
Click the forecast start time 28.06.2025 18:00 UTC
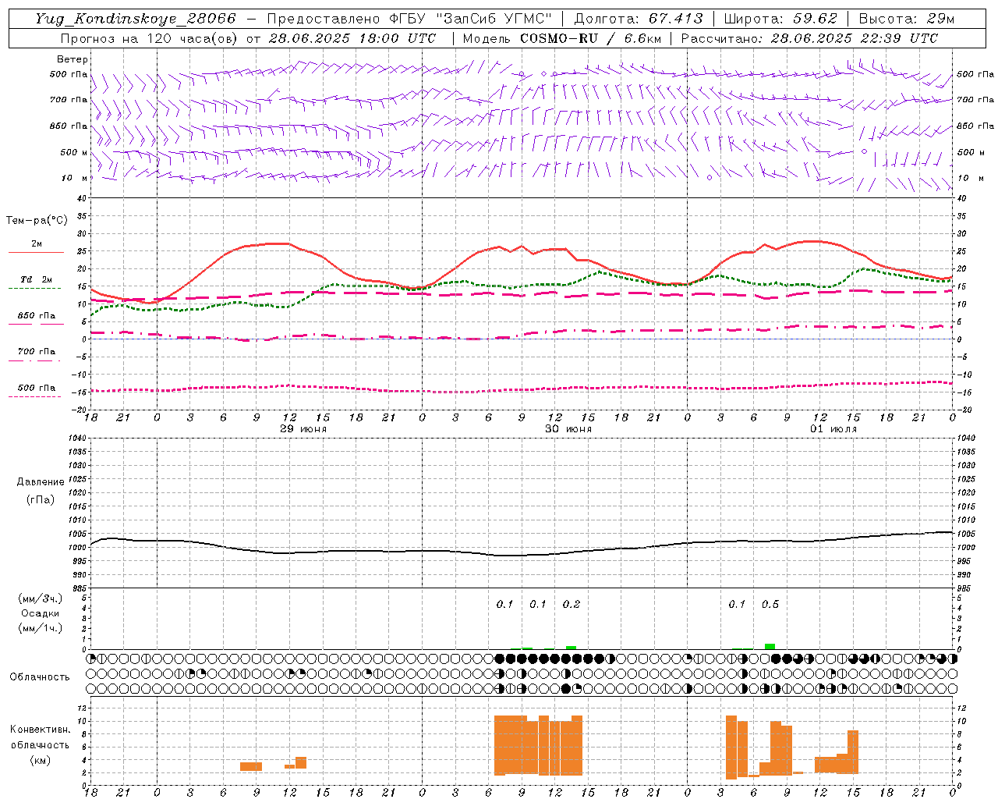(x=352, y=38)
